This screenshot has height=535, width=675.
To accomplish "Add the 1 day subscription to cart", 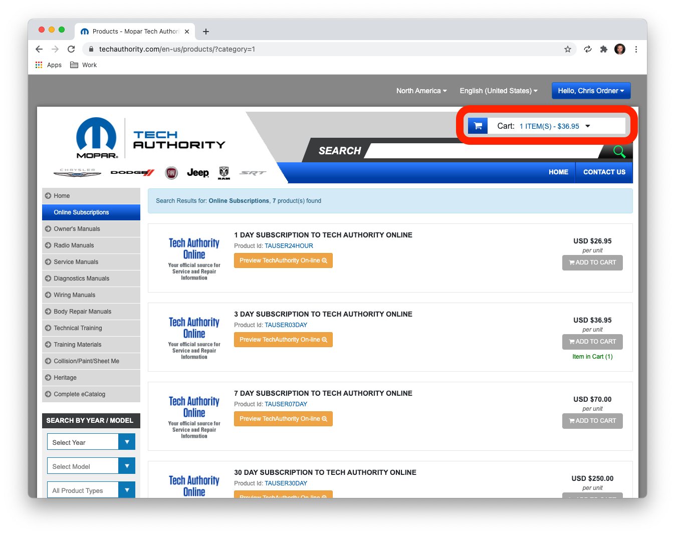I will pos(592,262).
